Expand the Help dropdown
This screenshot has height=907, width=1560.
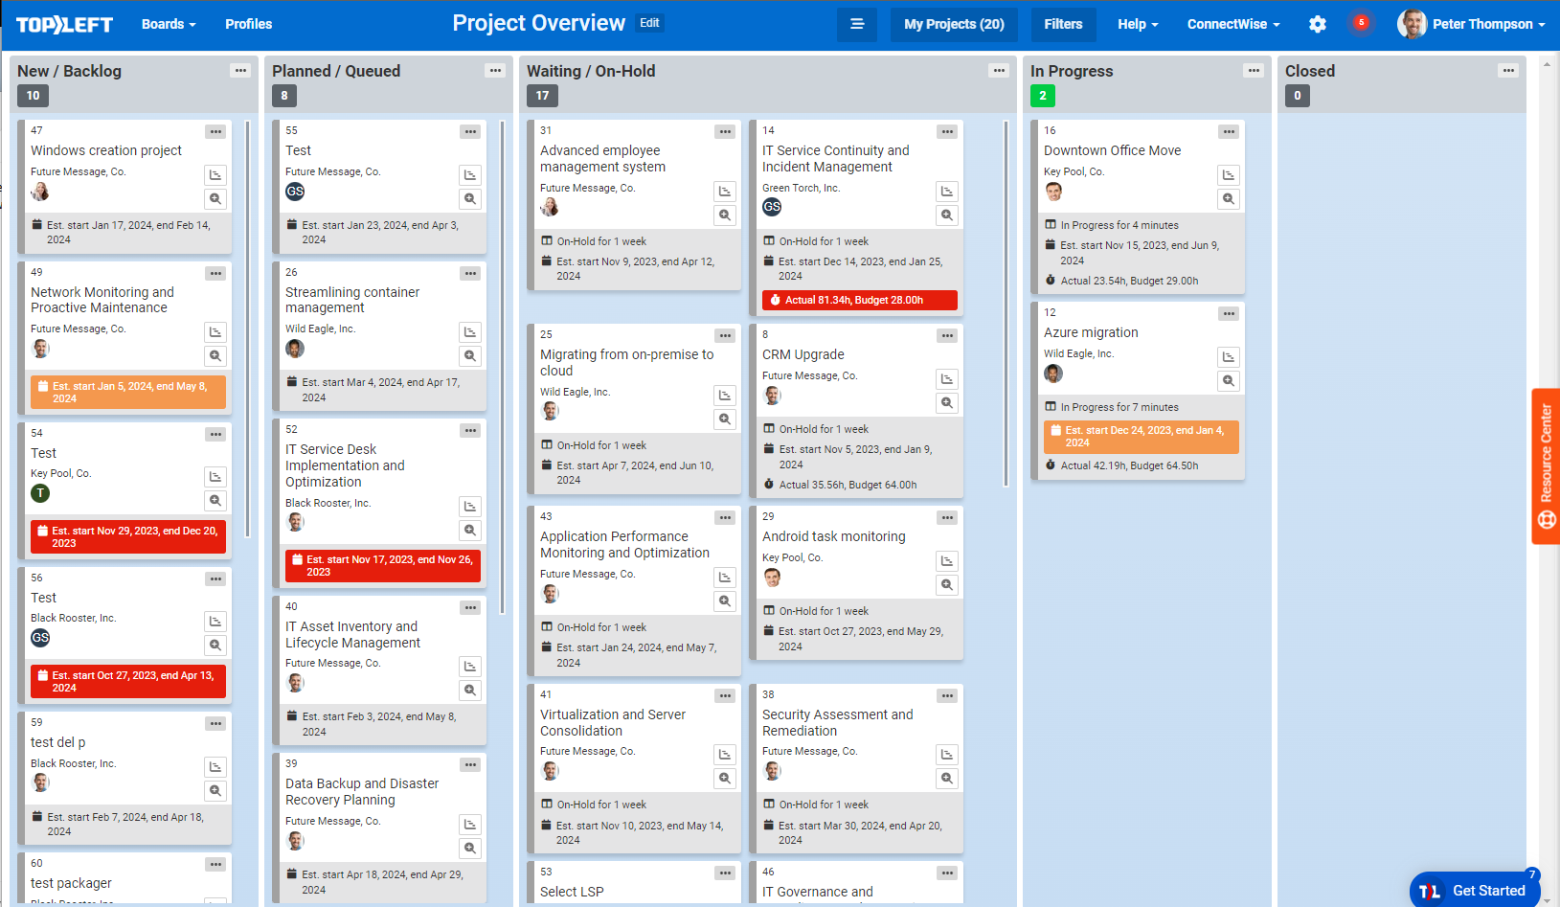click(1137, 24)
